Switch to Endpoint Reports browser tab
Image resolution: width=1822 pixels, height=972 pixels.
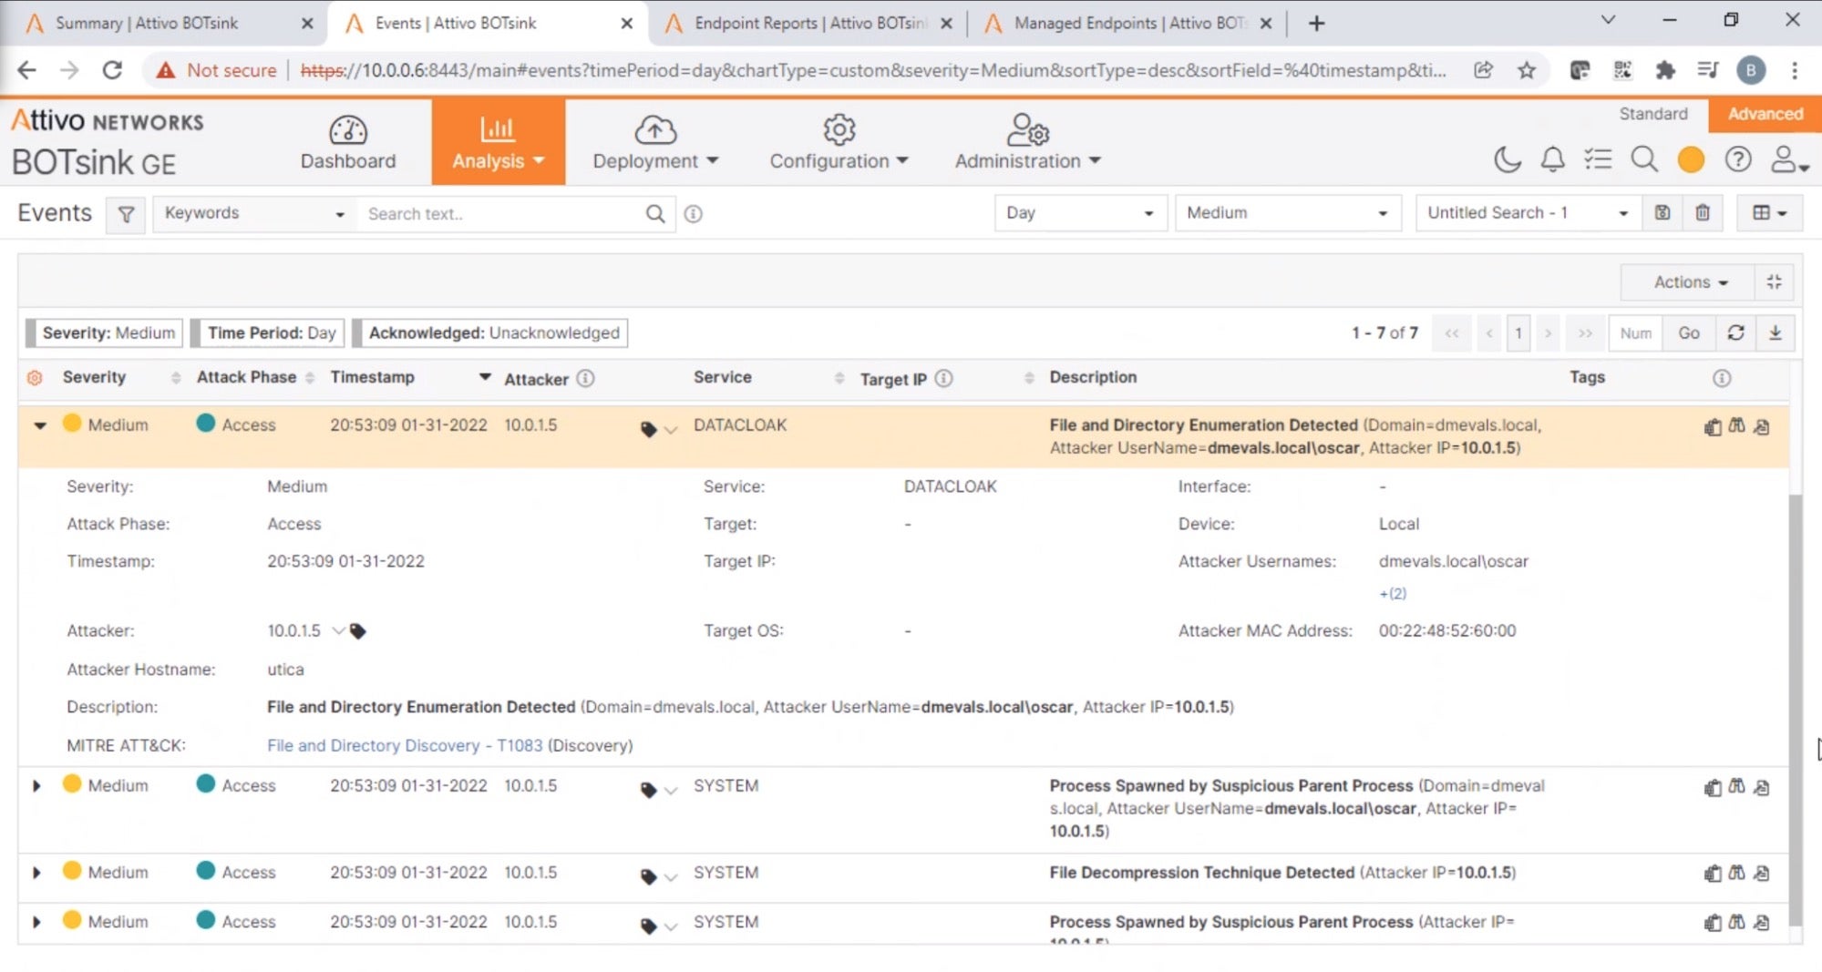point(808,24)
